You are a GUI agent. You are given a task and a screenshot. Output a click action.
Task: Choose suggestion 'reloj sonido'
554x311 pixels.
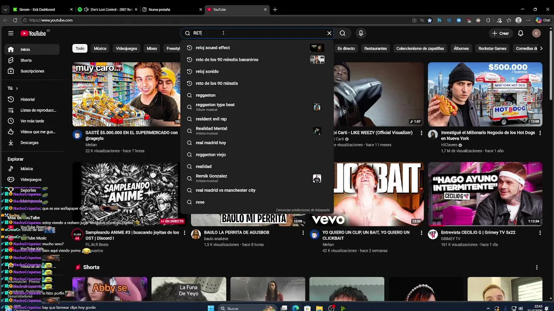(257, 71)
